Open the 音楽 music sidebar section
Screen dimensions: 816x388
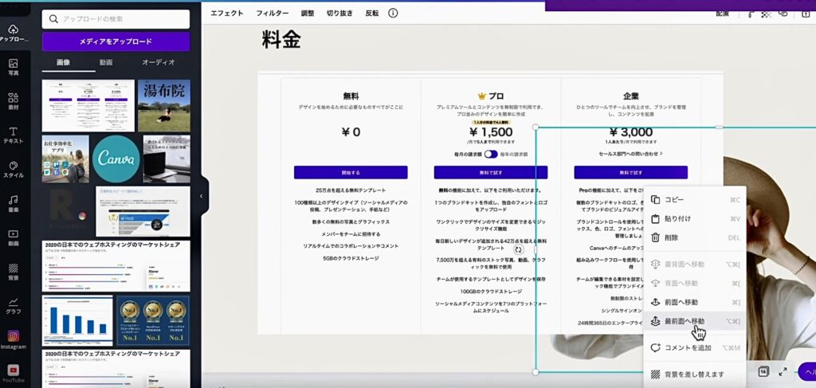[14, 203]
